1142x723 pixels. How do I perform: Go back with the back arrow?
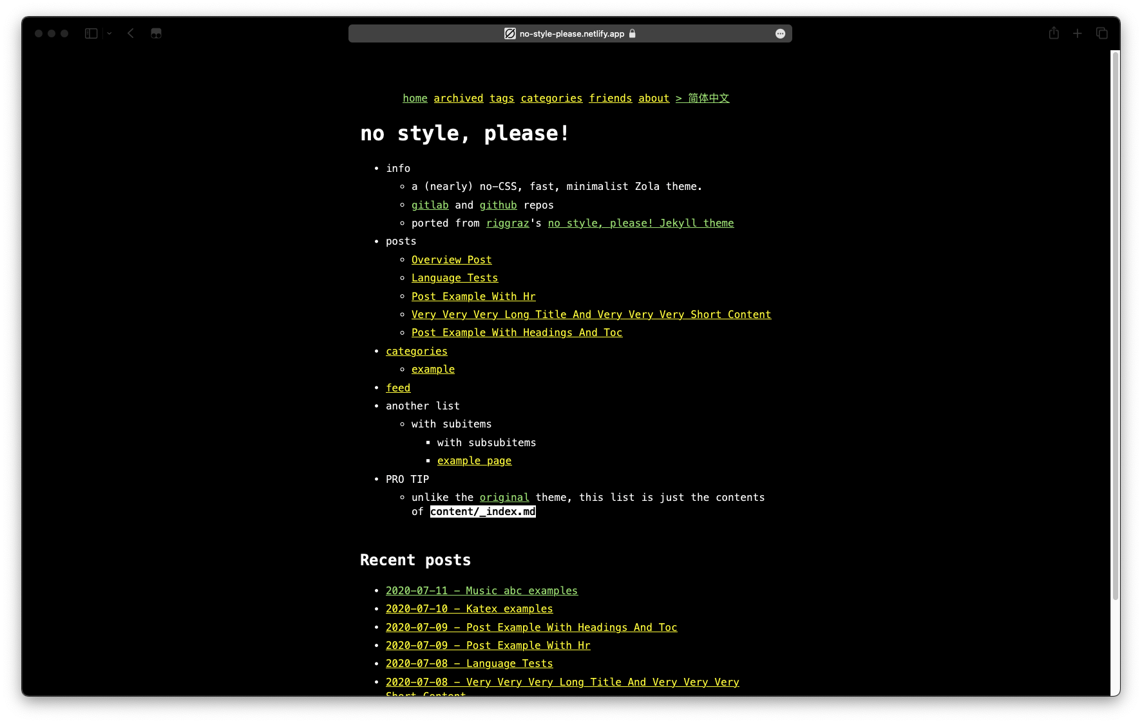tap(131, 33)
